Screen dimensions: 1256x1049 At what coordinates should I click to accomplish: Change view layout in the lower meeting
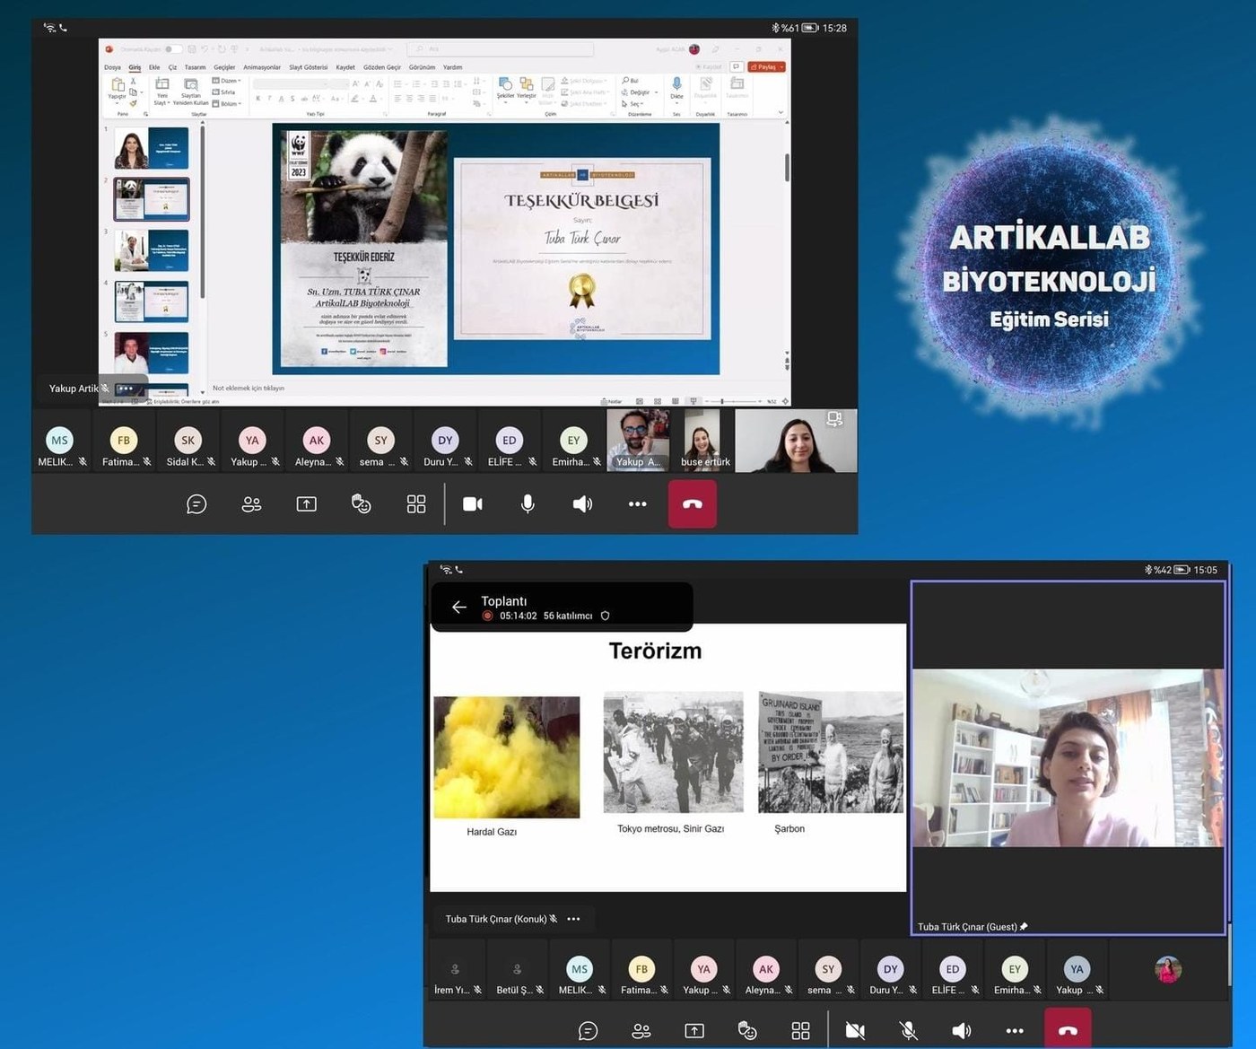(x=801, y=1031)
